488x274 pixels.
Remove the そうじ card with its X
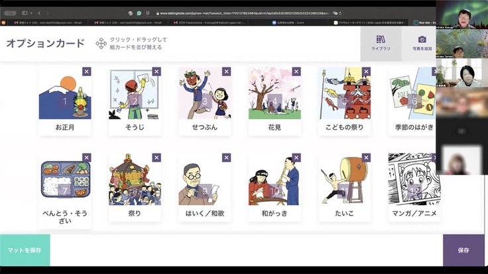tap(156, 71)
